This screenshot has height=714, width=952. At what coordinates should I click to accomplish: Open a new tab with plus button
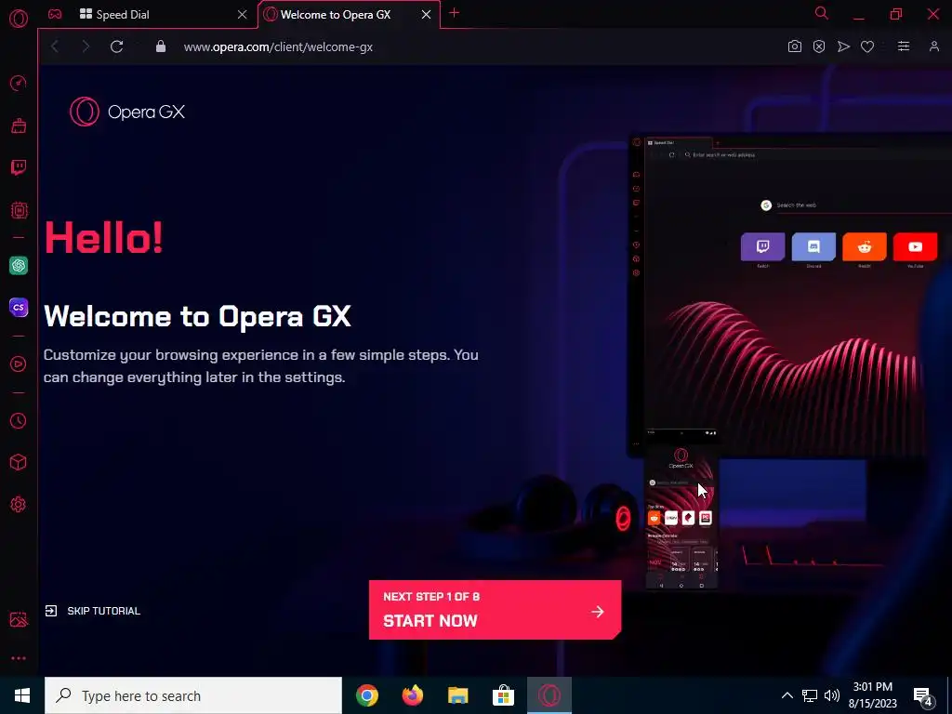[454, 13]
